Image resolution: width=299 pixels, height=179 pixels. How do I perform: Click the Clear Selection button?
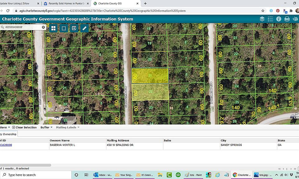click(24, 127)
